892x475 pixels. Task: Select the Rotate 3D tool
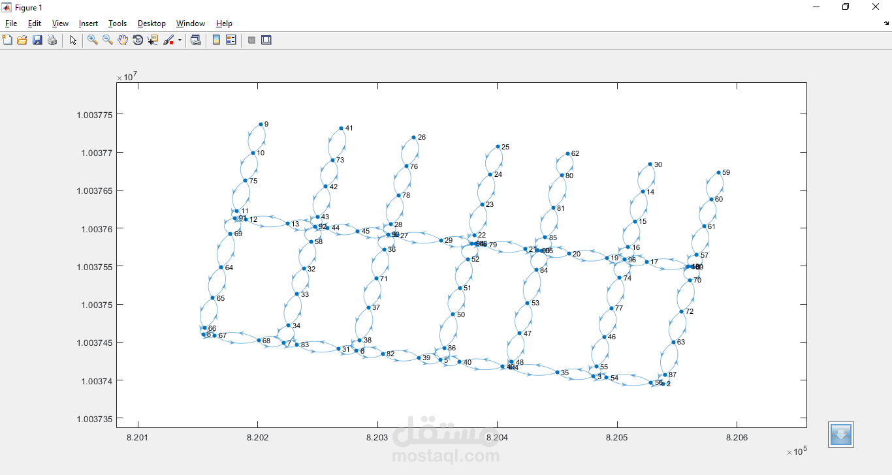[x=138, y=40]
